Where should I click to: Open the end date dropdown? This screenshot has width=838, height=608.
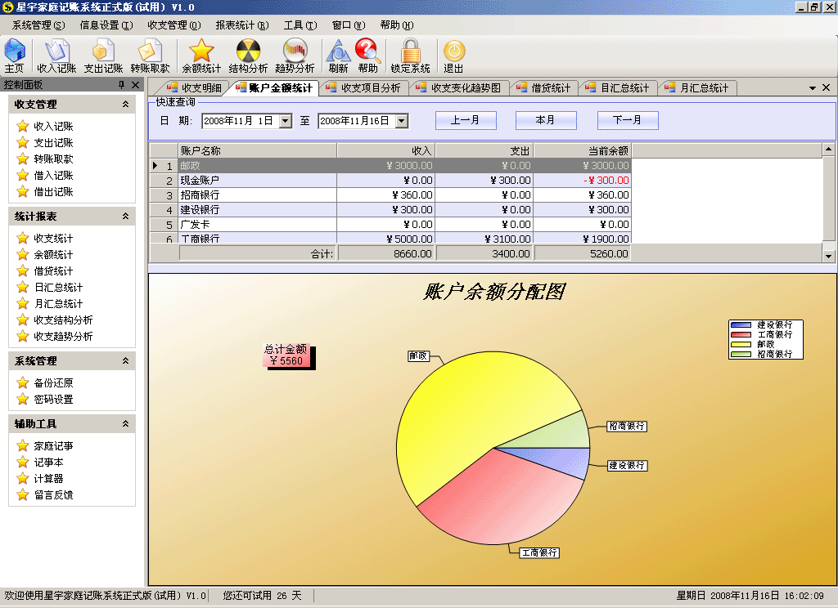[401, 121]
